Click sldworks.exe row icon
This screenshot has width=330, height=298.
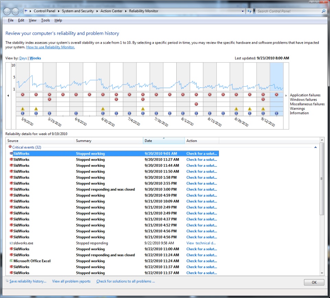pyautogui.click(x=11, y=243)
